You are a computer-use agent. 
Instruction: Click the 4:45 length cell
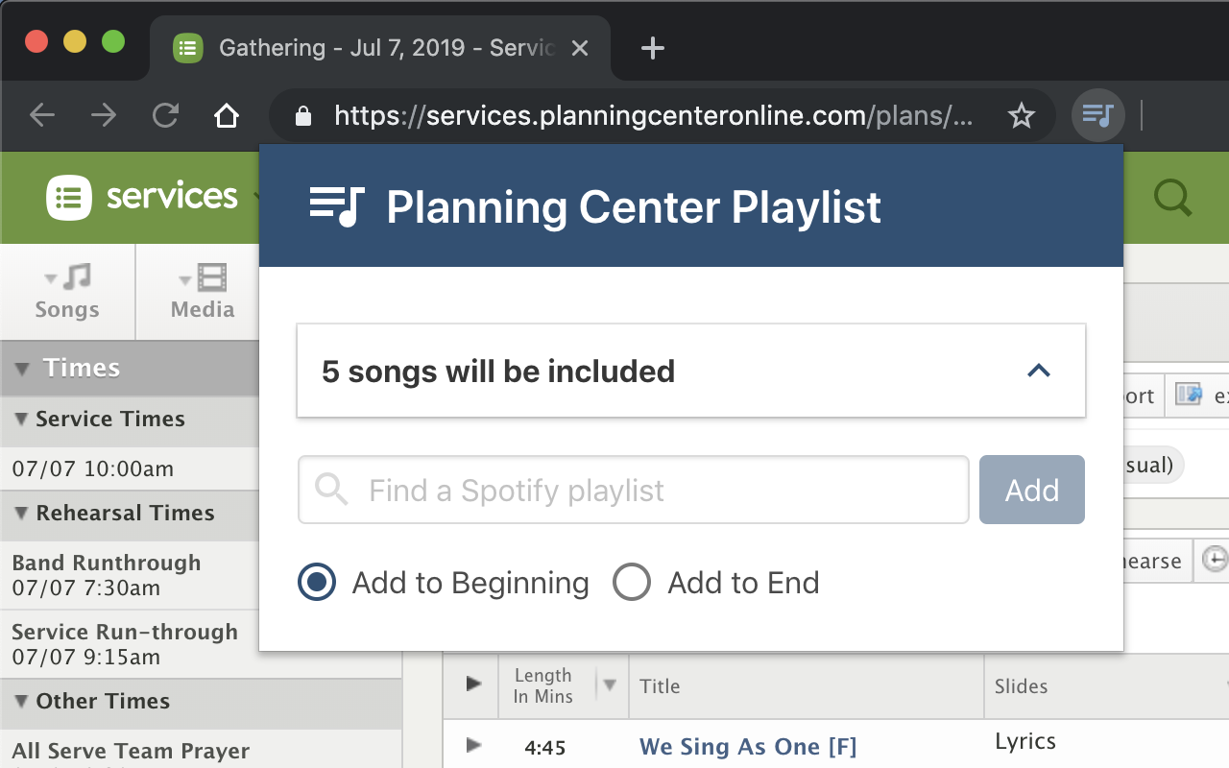pyautogui.click(x=544, y=747)
